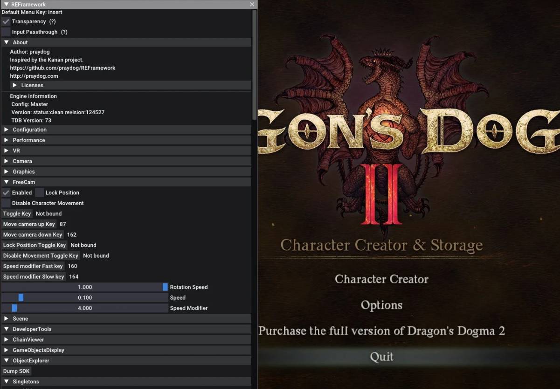Expand the VR section
The image size is (560, 389).
pyautogui.click(x=126, y=150)
